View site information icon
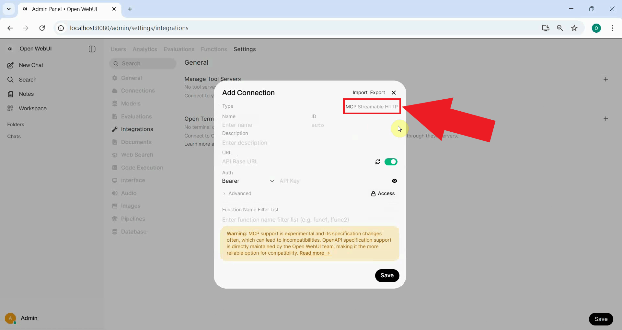The width and height of the screenshot is (622, 330). [x=61, y=28]
